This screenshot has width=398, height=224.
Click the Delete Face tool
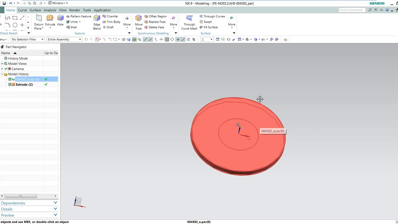(154, 27)
